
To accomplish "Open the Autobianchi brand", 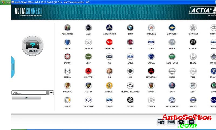I will [x=109, y=28].
